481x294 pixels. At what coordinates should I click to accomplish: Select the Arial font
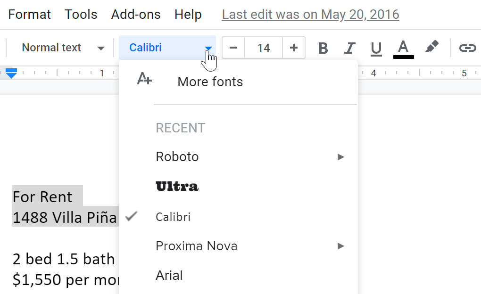pos(169,275)
